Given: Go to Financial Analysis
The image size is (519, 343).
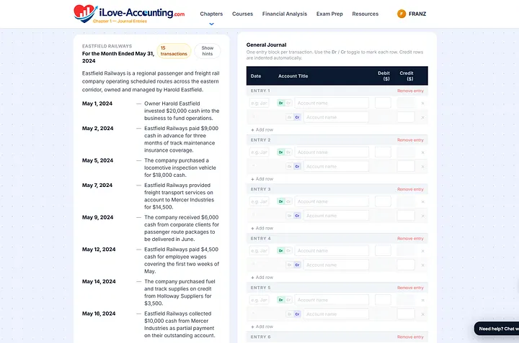Looking at the screenshot, I should pos(285,14).
